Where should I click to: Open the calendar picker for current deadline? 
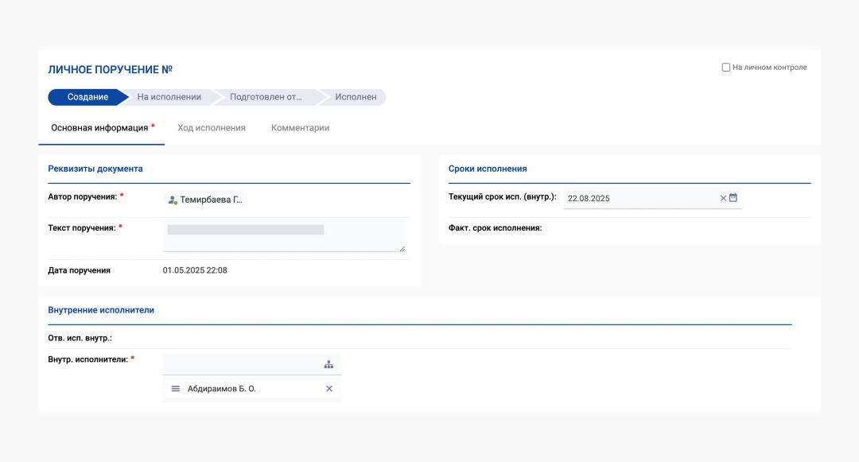[x=733, y=198]
